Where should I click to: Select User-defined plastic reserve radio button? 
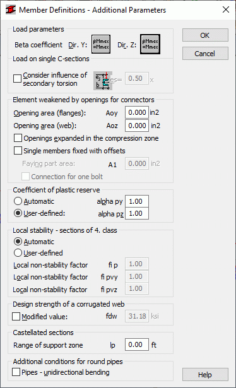18,213
